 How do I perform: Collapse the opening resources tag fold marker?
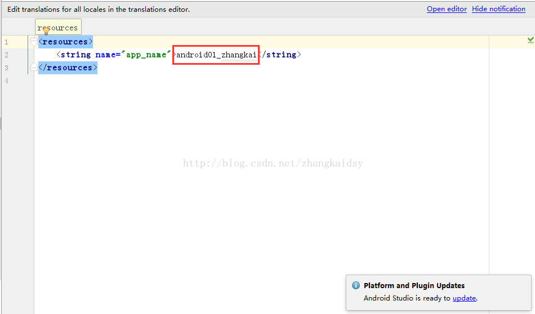point(34,42)
